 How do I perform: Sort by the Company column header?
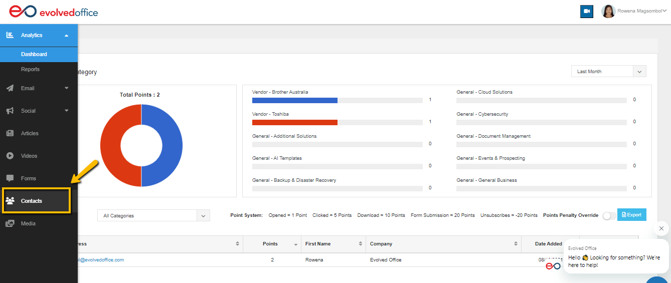click(x=443, y=244)
